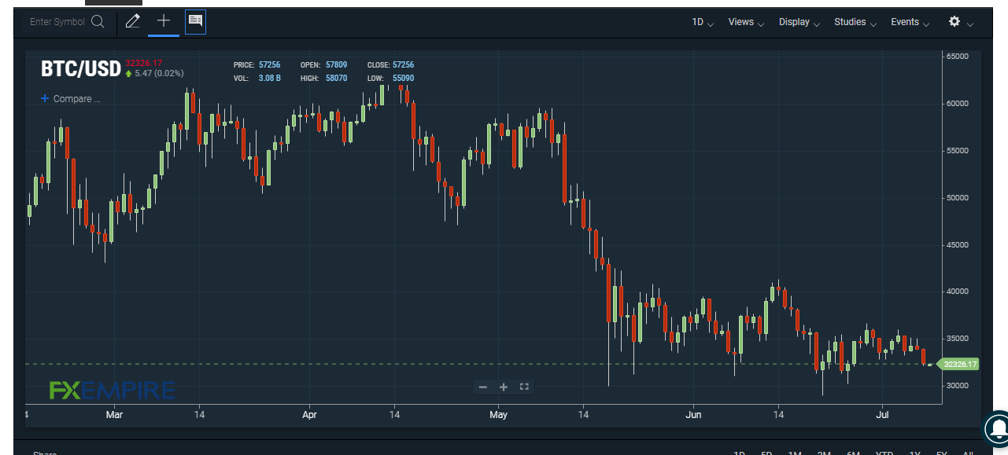The height and width of the screenshot is (455, 1008).
Task: Toggle the heads-up info display icon
Action: (195, 22)
